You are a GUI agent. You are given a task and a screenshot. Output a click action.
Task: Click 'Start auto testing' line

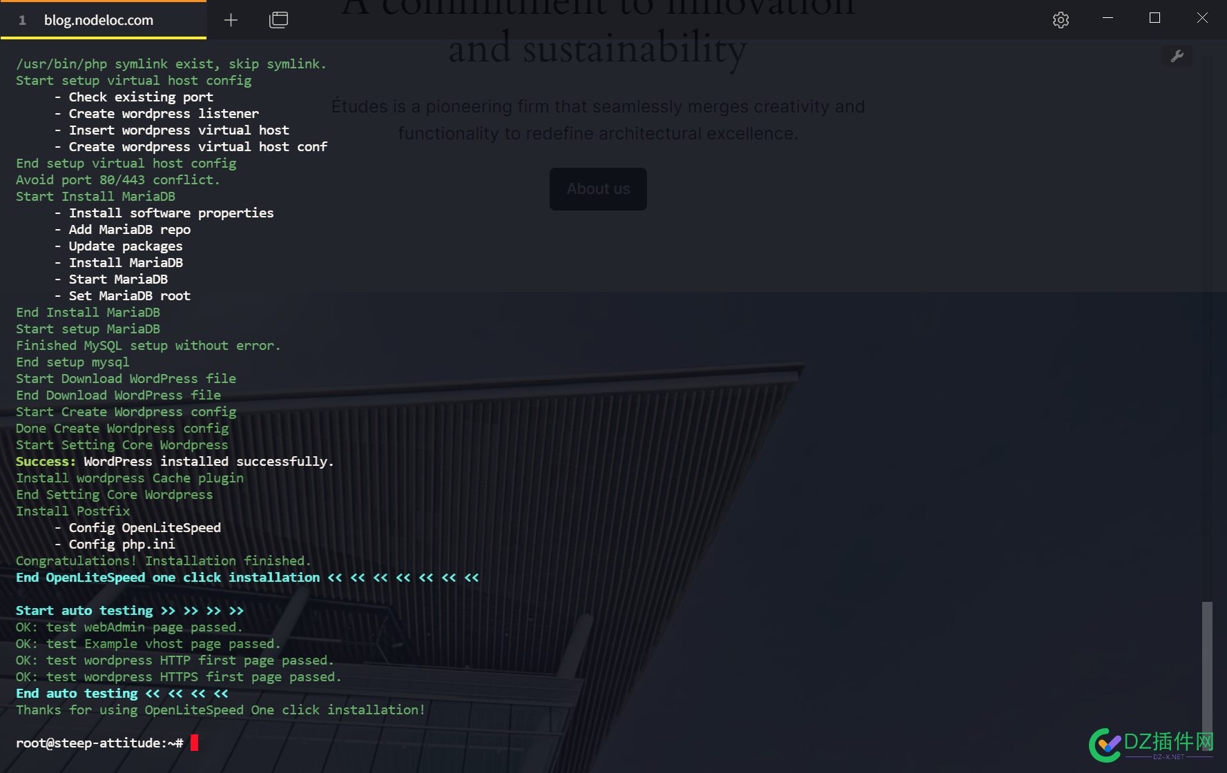[x=130, y=611]
